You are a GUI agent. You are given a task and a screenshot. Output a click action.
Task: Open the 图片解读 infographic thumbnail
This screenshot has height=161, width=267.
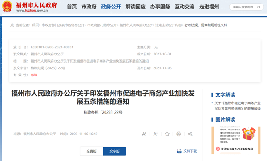(x=236, y=141)
